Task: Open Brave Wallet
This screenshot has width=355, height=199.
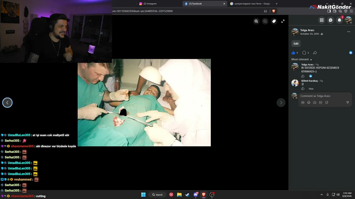Action: pyautogui.click(x=334, y=11)
